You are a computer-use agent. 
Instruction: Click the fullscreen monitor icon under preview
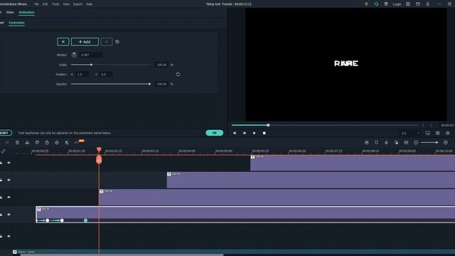[428, 133]
